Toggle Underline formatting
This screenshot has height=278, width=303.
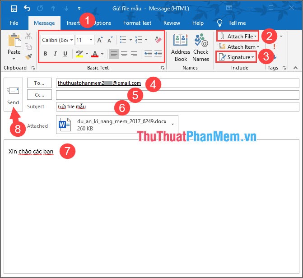[65, 54]
